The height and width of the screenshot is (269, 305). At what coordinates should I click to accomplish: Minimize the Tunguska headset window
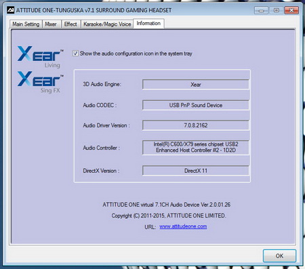coord(261,10)
